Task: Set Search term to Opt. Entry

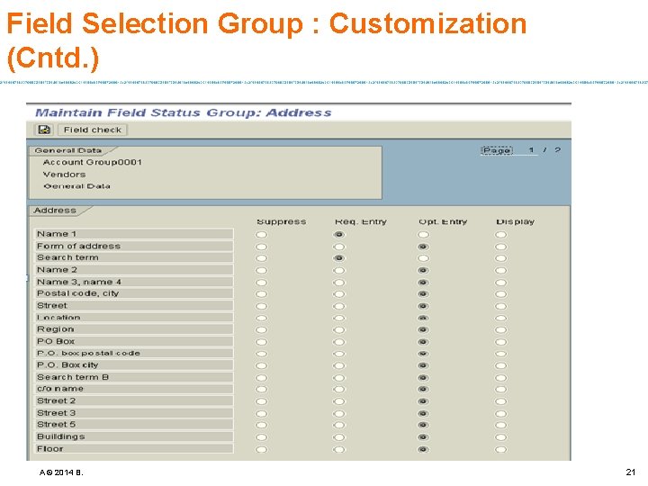Action: coord(423,258)
